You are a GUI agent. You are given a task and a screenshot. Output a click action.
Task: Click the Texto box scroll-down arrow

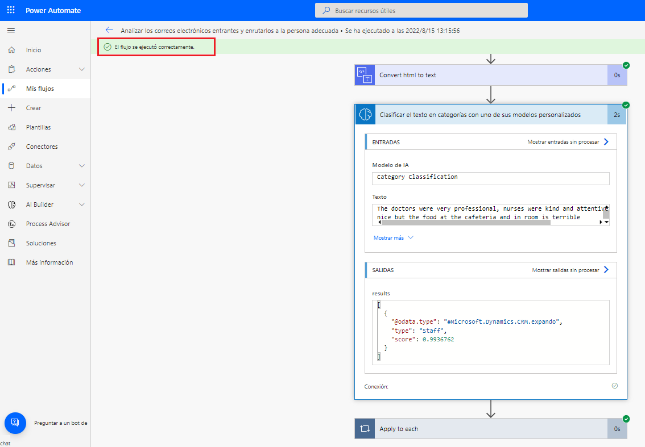tap(606, 222)
